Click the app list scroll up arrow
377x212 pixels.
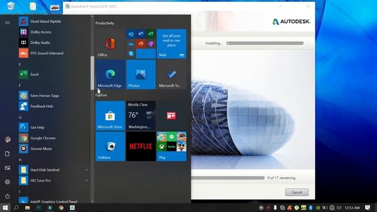point(92,16)
